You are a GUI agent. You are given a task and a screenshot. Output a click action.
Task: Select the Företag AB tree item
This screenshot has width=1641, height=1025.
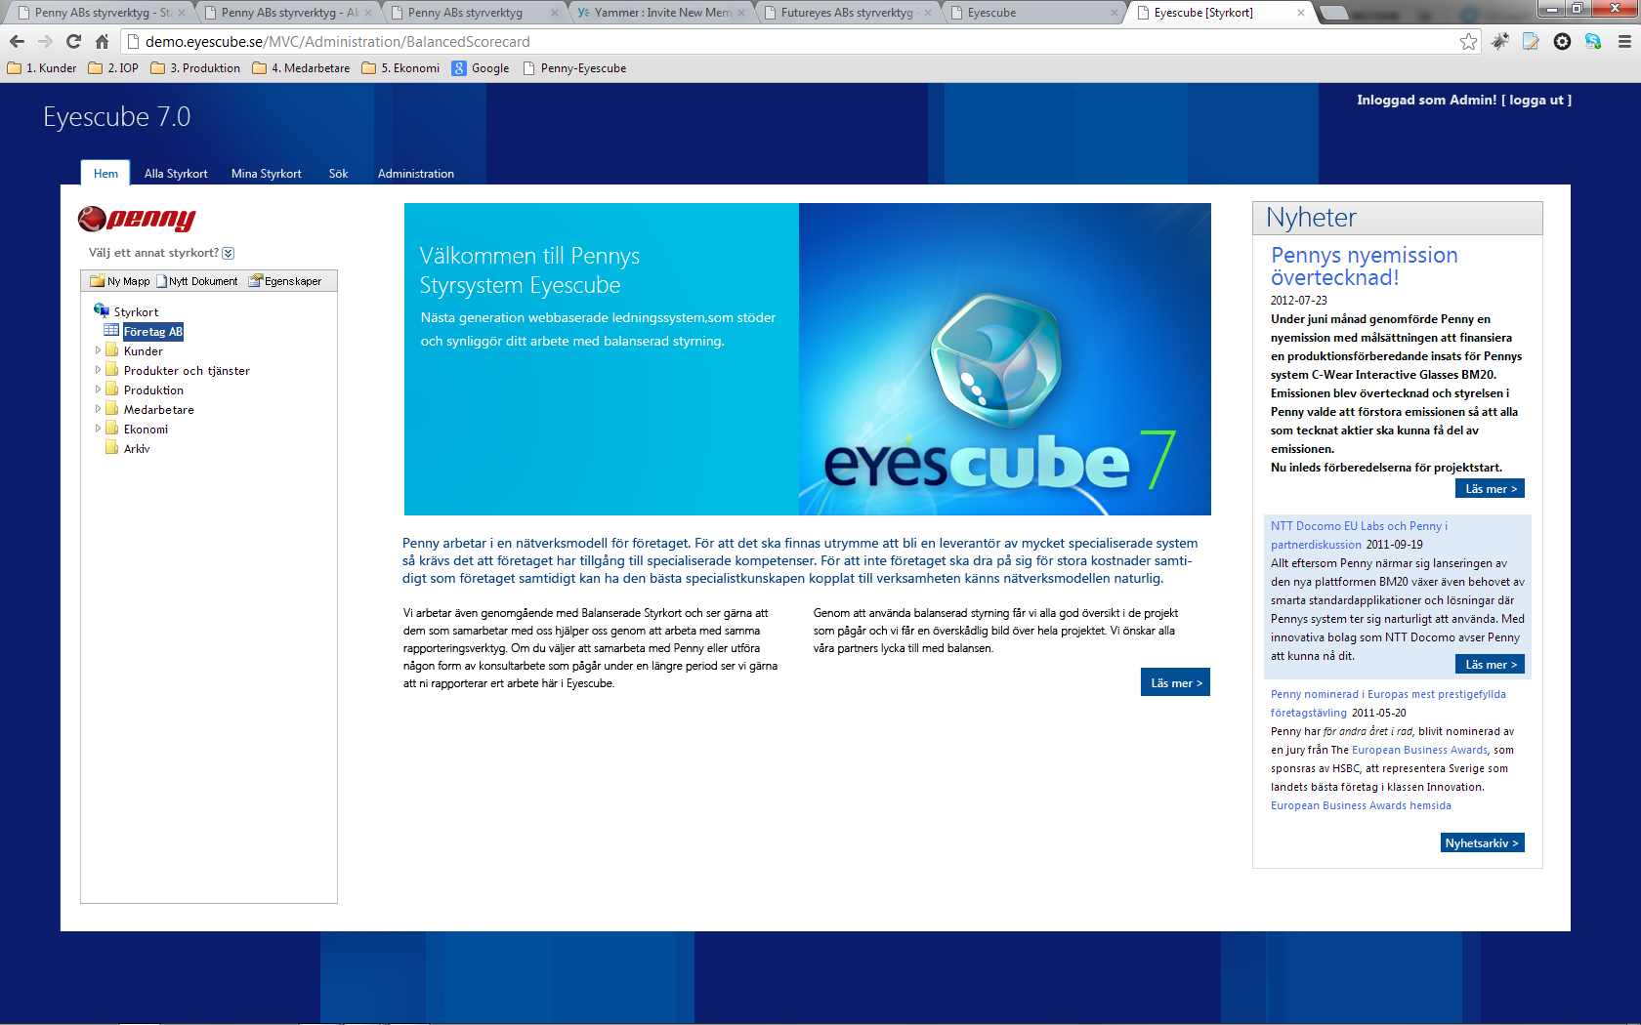153,331
